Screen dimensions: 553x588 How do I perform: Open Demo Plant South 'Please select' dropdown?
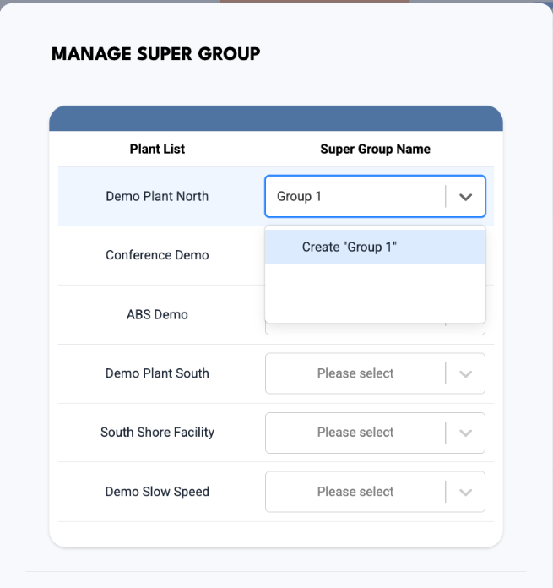coord(375,373)
